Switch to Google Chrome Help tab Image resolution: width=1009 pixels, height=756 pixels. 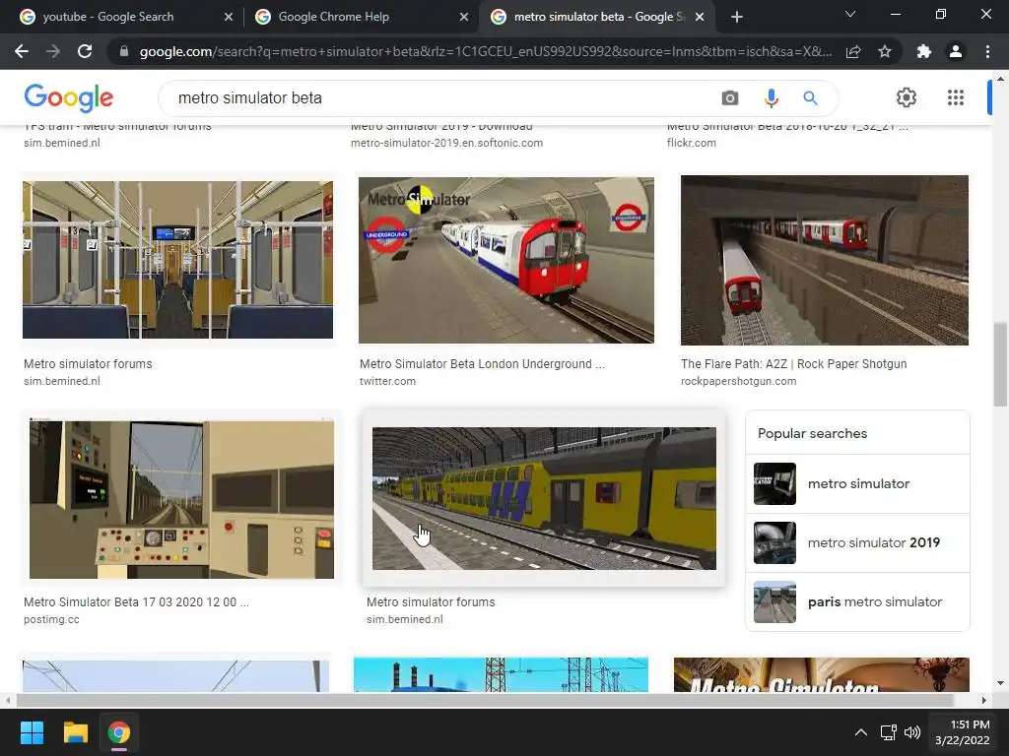pyautogui.click(x=335, y=17)
